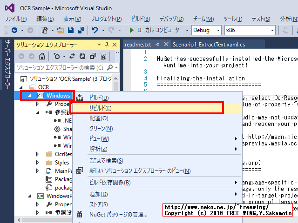Open the Debug configuration dropdown

point(218,30)
